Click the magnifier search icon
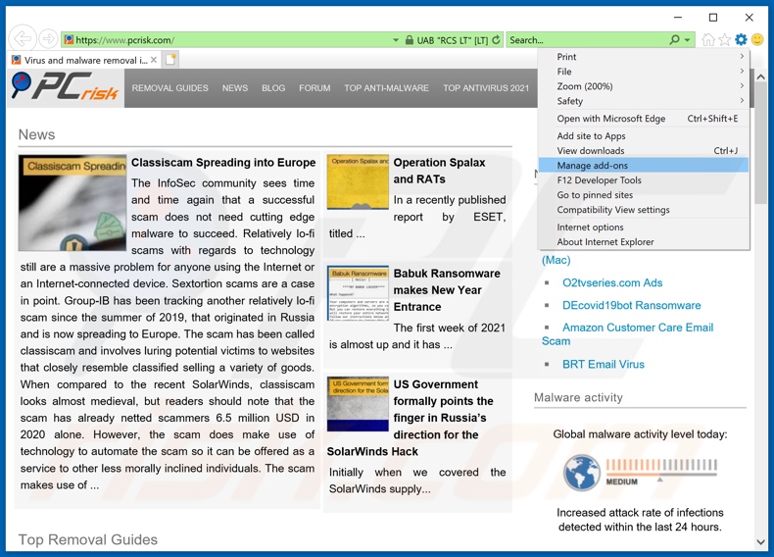This screenshot has width=774, height=557. (674, 40)
